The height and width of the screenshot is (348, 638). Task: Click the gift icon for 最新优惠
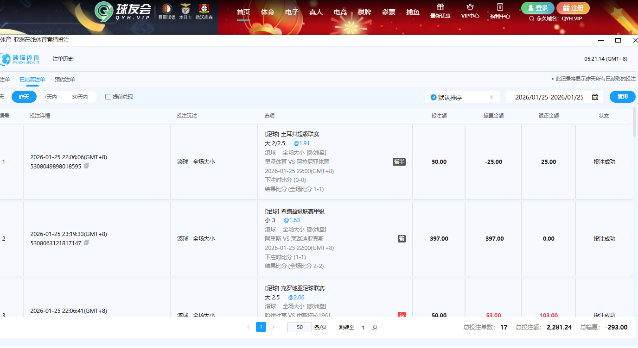coord(440,7)
